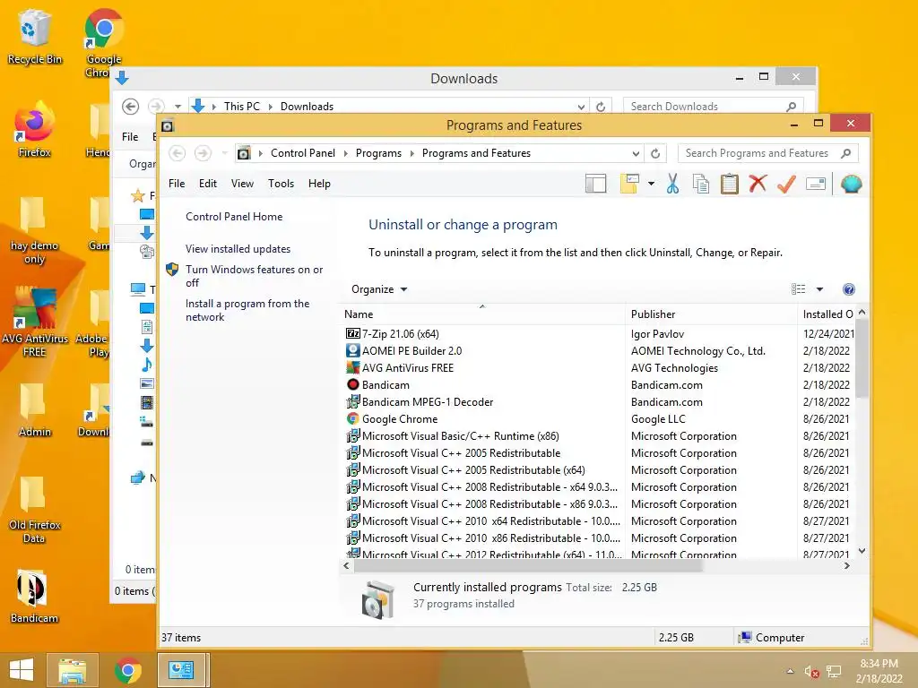Open recent locations dropdown in Downloads window
The height and width of the screenshot is (688, 918).
(178, 107)
